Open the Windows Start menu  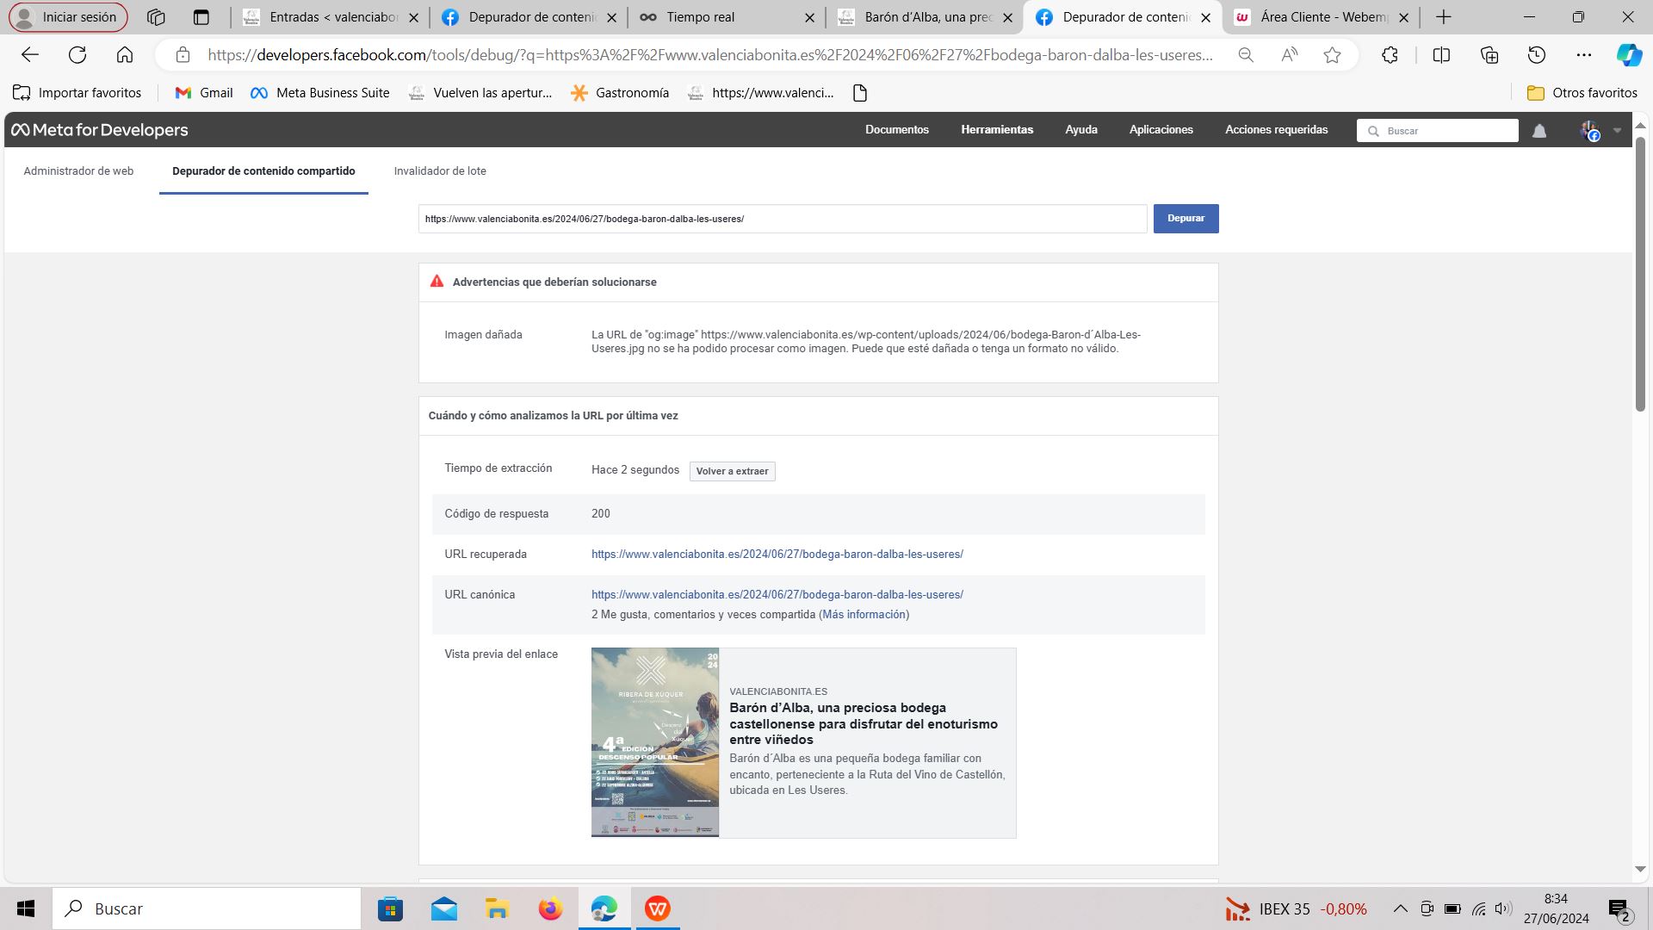coord(26,908)
